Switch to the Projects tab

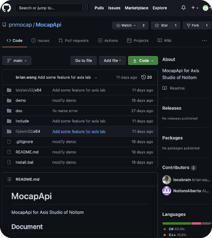(138, 40)
